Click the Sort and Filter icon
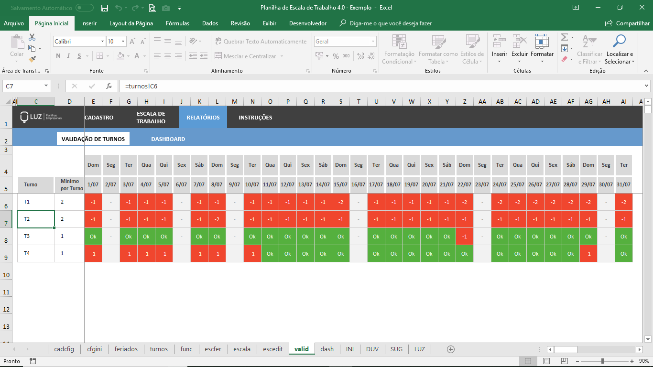Screen dimensions: 653x367 589,41
